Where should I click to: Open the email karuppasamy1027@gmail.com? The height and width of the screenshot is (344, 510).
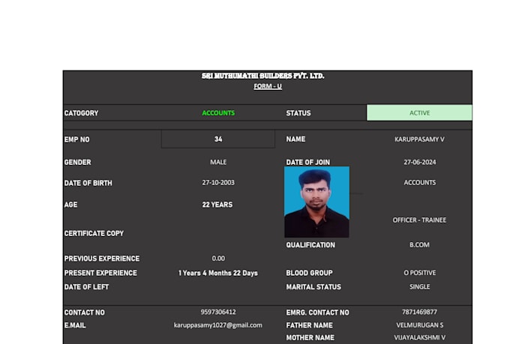tap(218, 325)
